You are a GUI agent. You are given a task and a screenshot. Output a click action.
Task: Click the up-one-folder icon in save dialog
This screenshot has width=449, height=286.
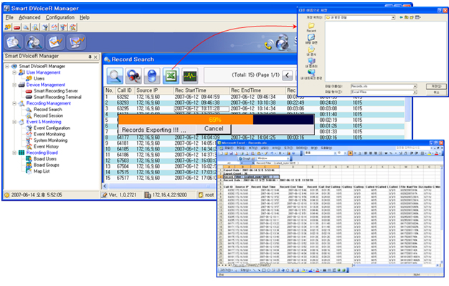tap(407, 17)
